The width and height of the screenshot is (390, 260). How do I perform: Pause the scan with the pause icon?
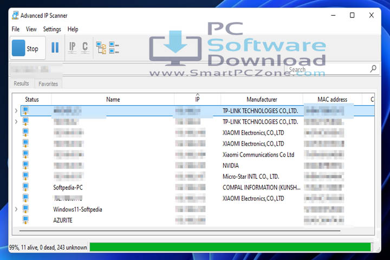(55, 47)
